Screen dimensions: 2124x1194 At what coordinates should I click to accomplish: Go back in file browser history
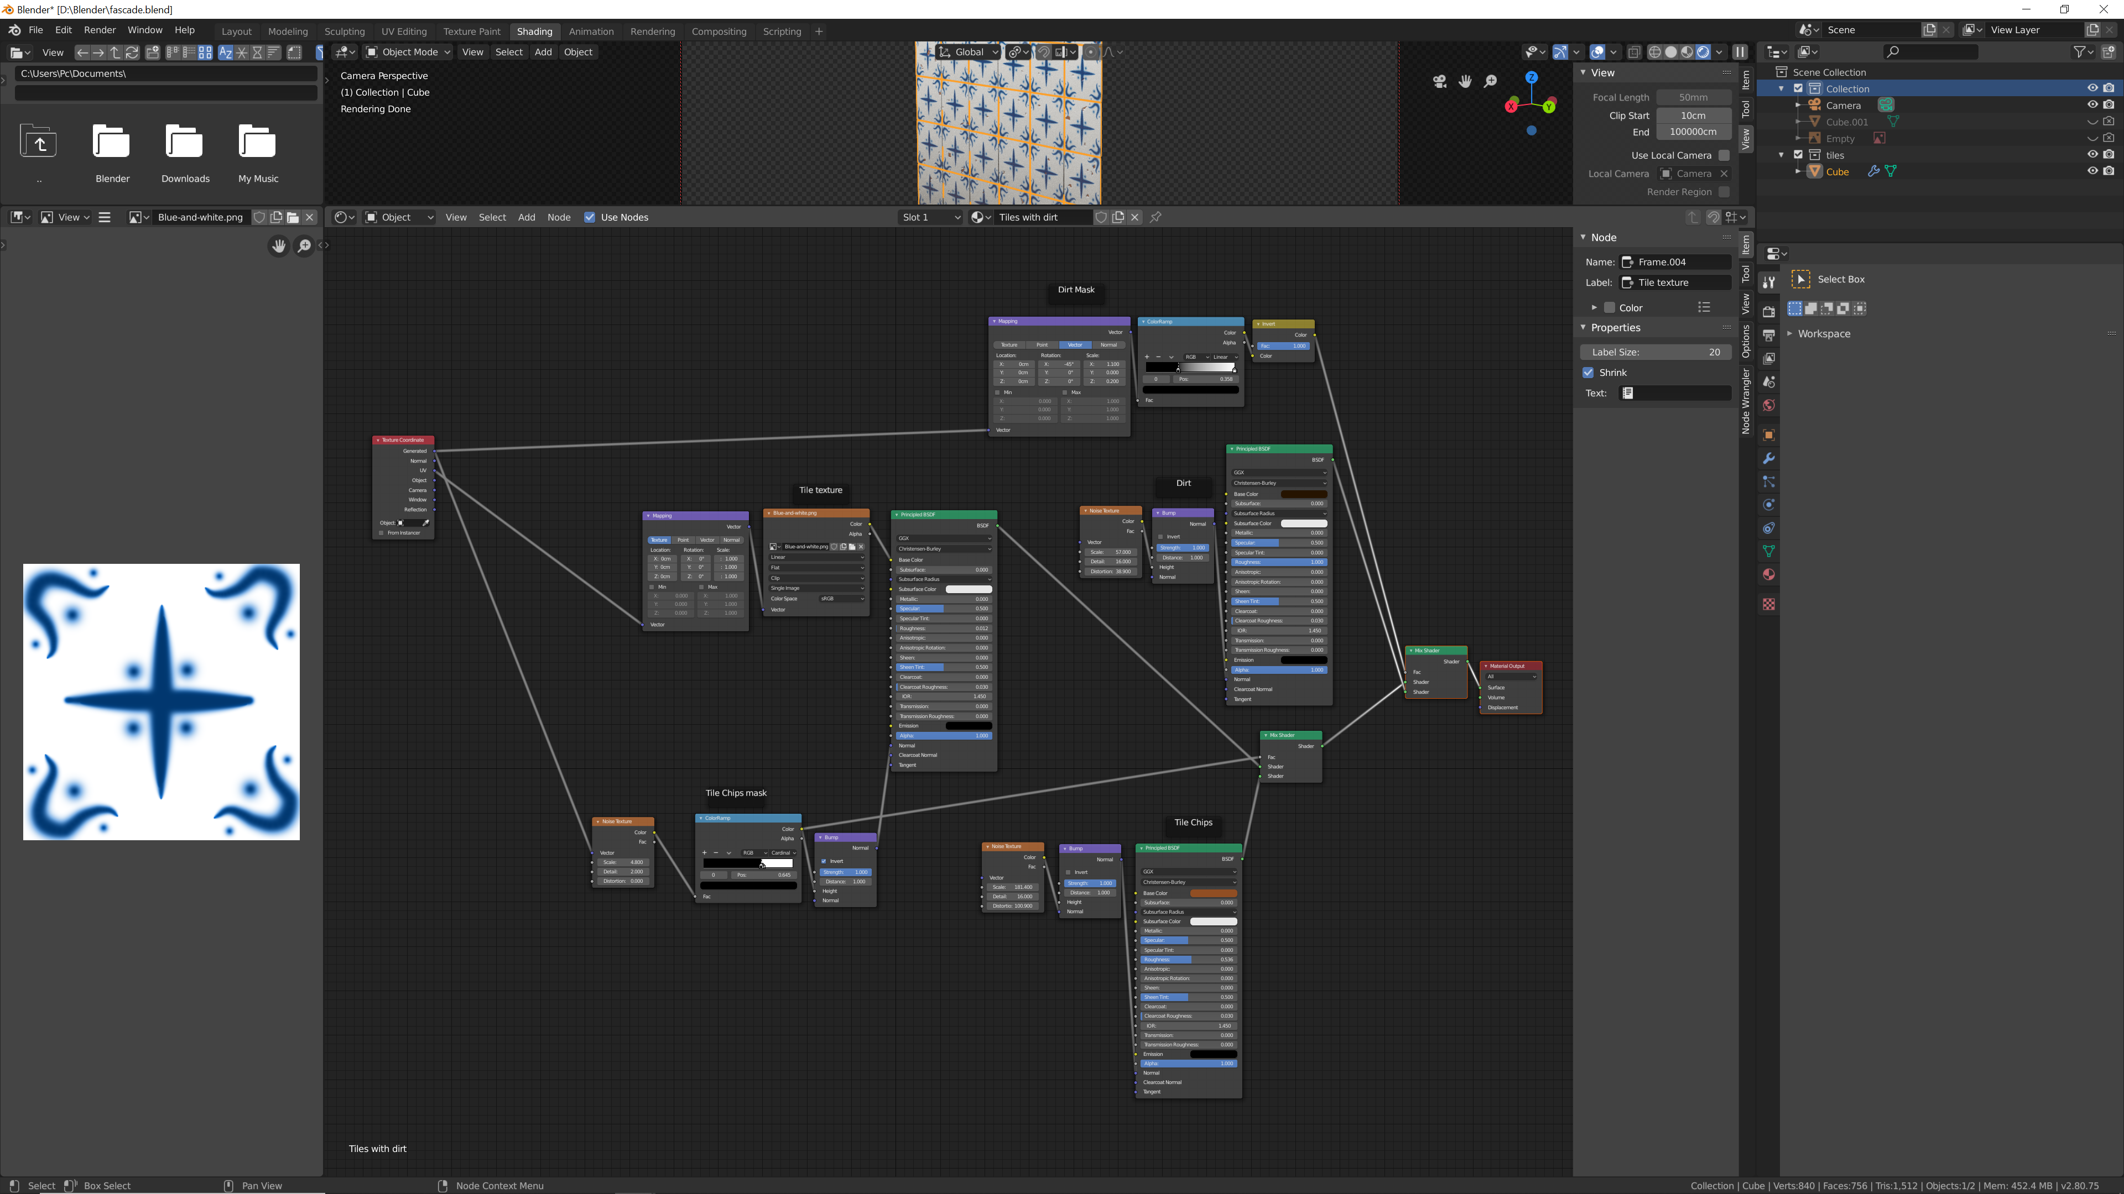pyautogui.click(x=82, y=53)
